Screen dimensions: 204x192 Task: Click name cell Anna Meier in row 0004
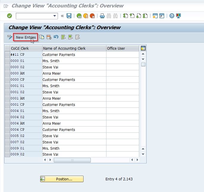pos(74,123)
